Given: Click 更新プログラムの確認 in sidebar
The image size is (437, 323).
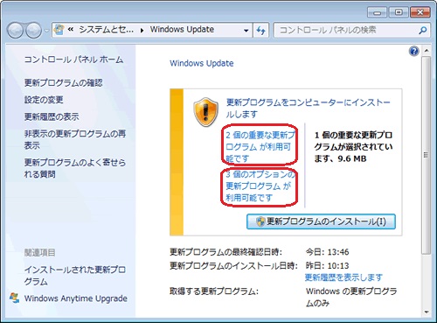Looking at the screenshot, I should click(63, 83).
